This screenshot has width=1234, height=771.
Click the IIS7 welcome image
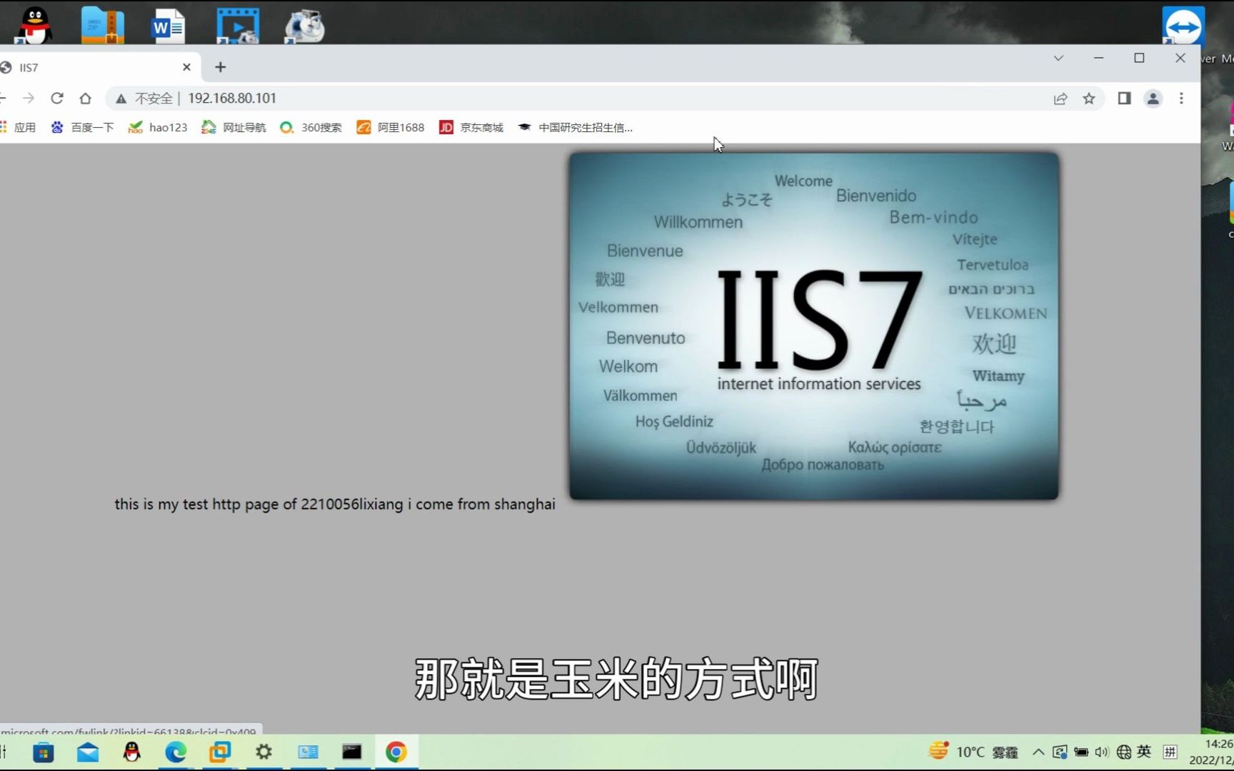pyautogui.click(x=814, y=326)
